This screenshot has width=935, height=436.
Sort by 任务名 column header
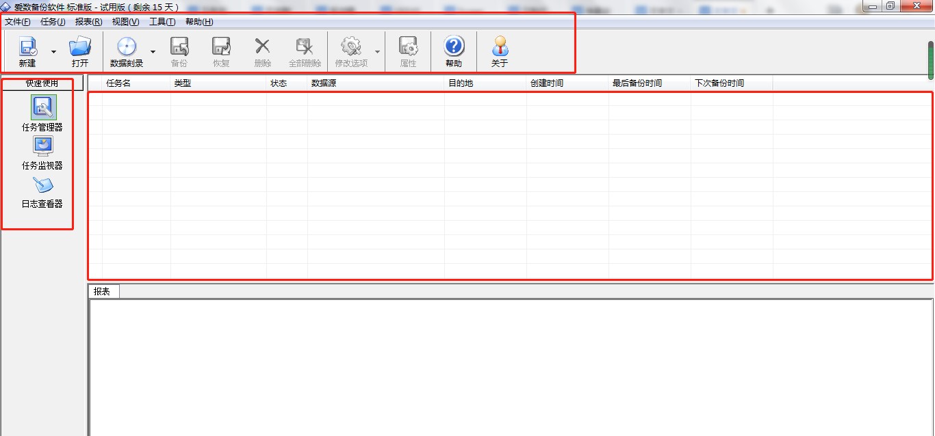[136, 83]
